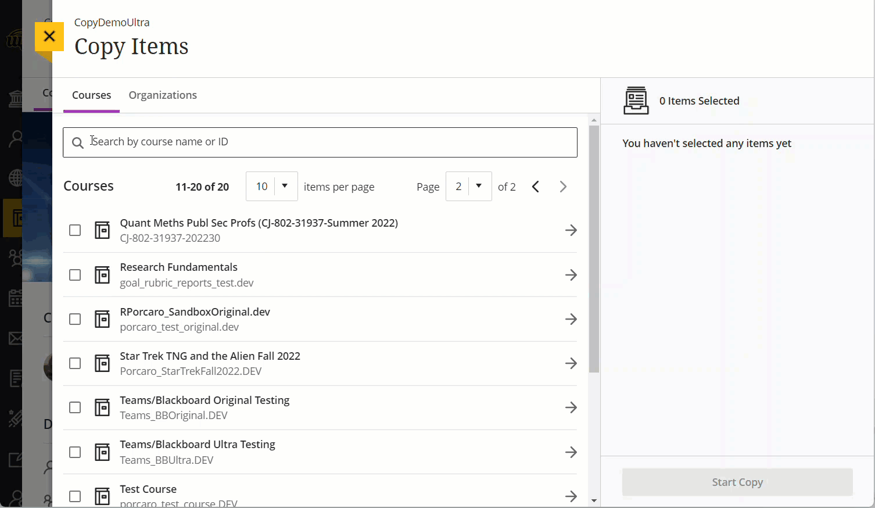Close the Copy Items panel
Viewport: 875px width, 508px height.
coord(49,37)
